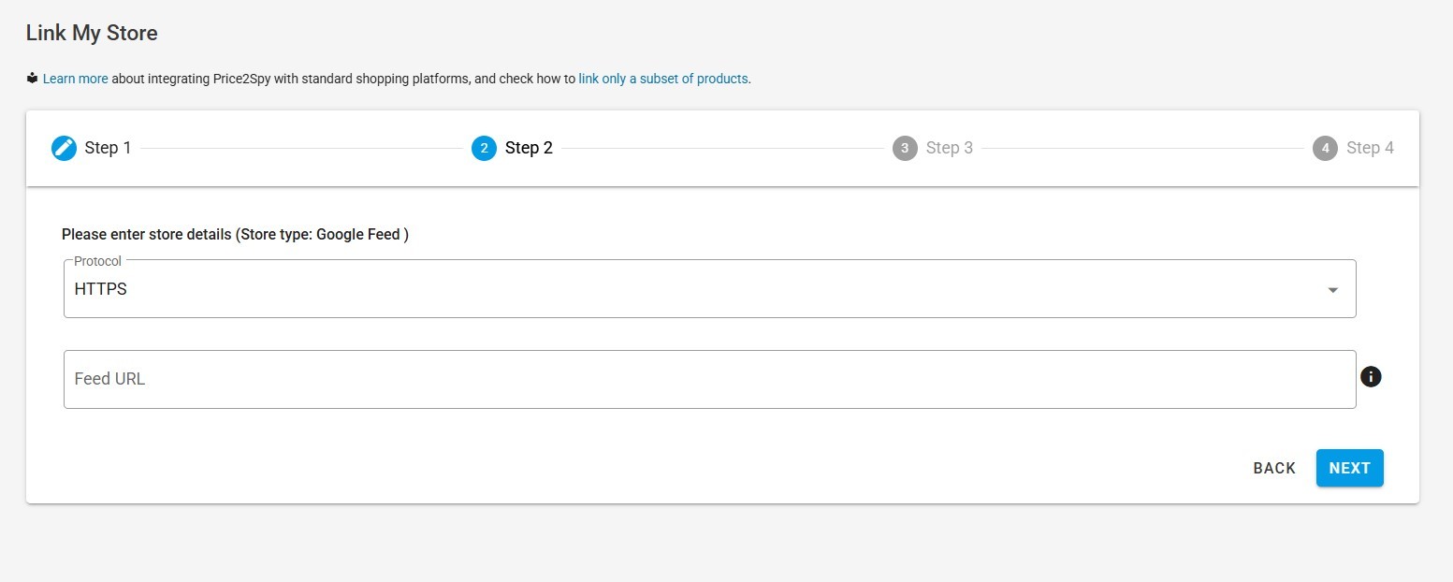Click the Step 2 numbered circle icon
The height and width of the screenshot is (582, 1453).
pos(484,148)
